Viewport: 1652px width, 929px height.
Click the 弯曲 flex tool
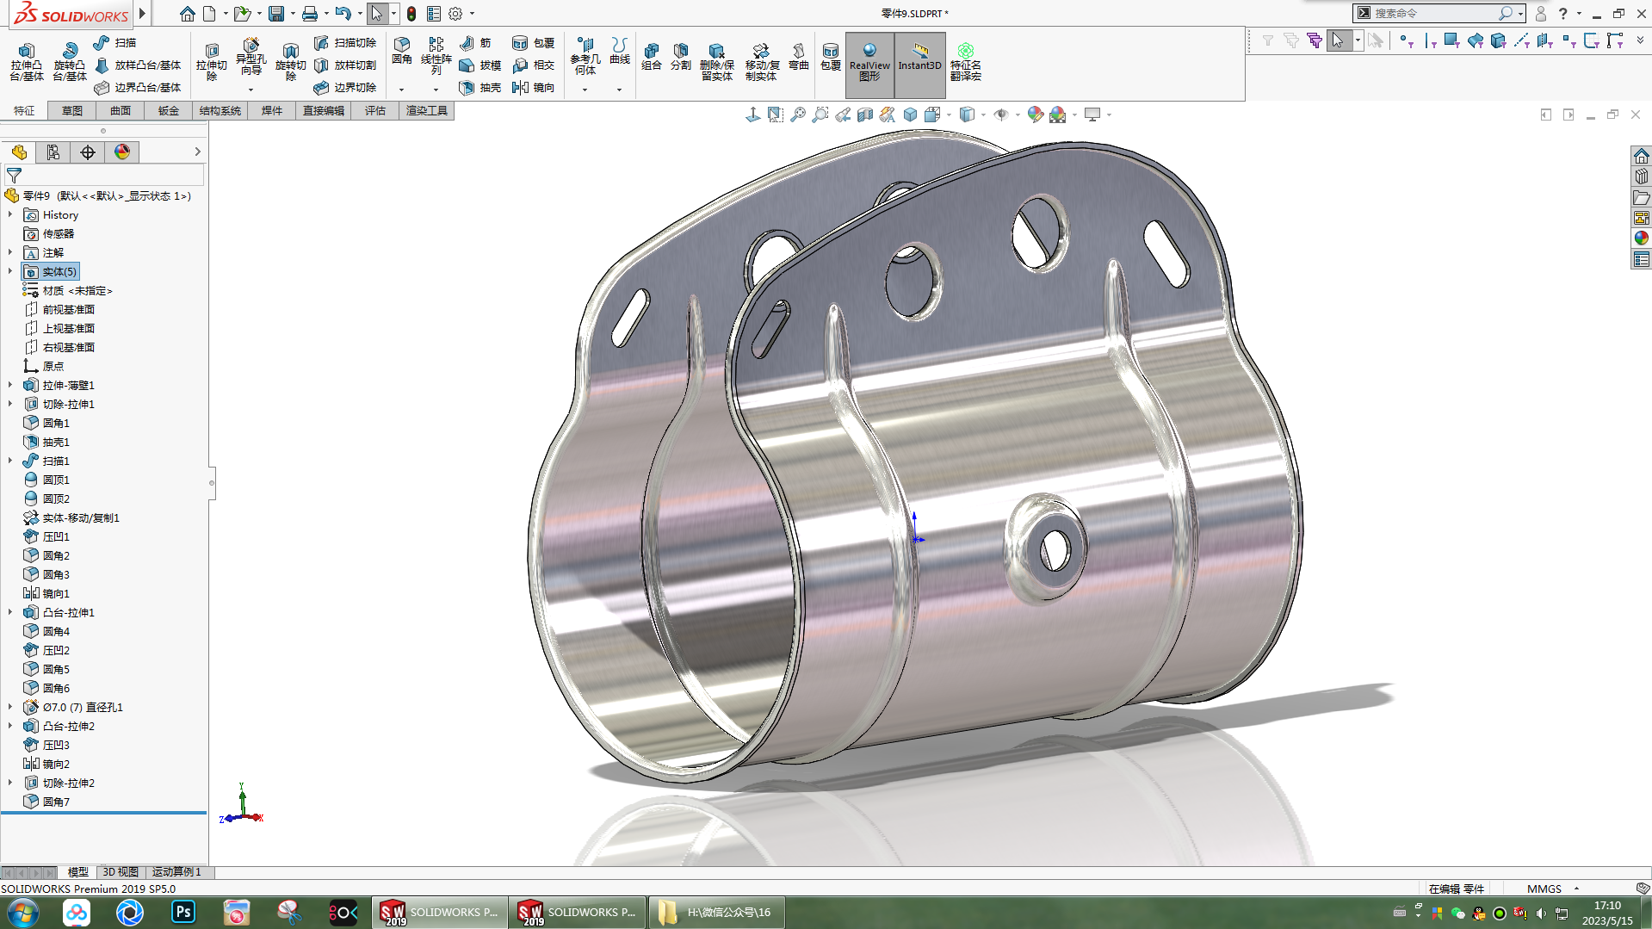799,57
